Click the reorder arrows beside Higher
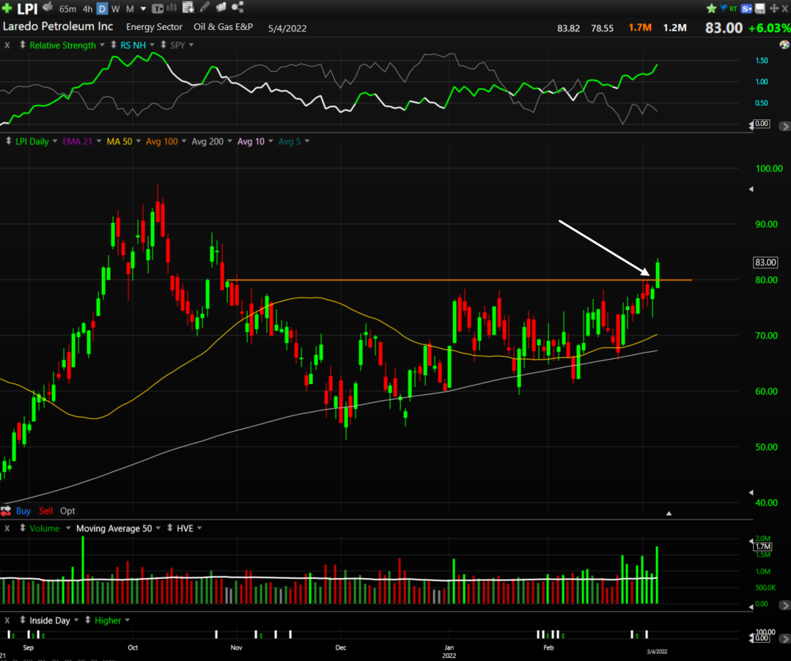Image resolution: width=791 pixels, height=661 pixels. click(88, 620)
